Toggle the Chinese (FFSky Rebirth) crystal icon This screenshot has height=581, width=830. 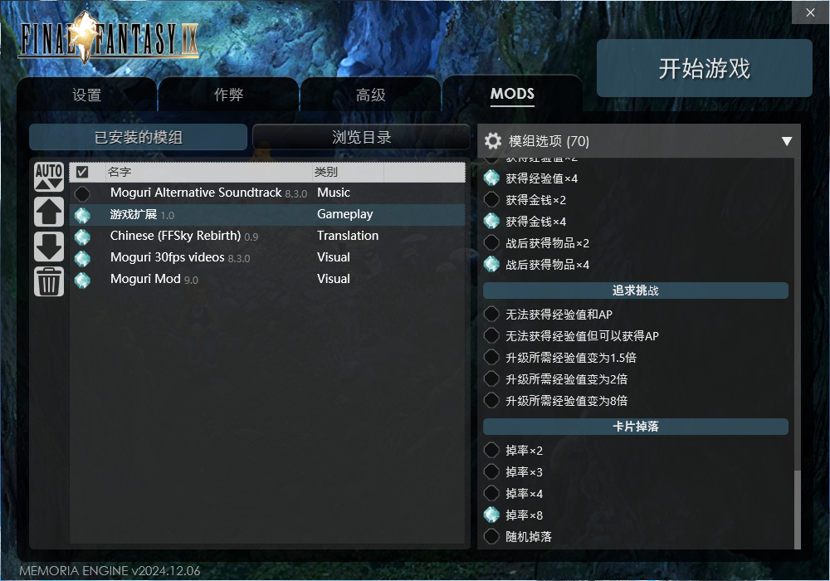[x=82, y=237]
